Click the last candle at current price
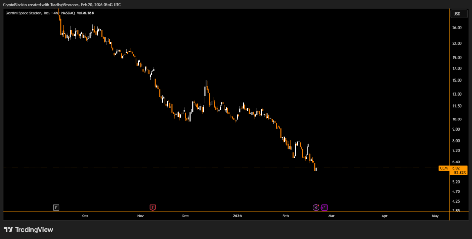Screen dimensions: 472x239 316,169
